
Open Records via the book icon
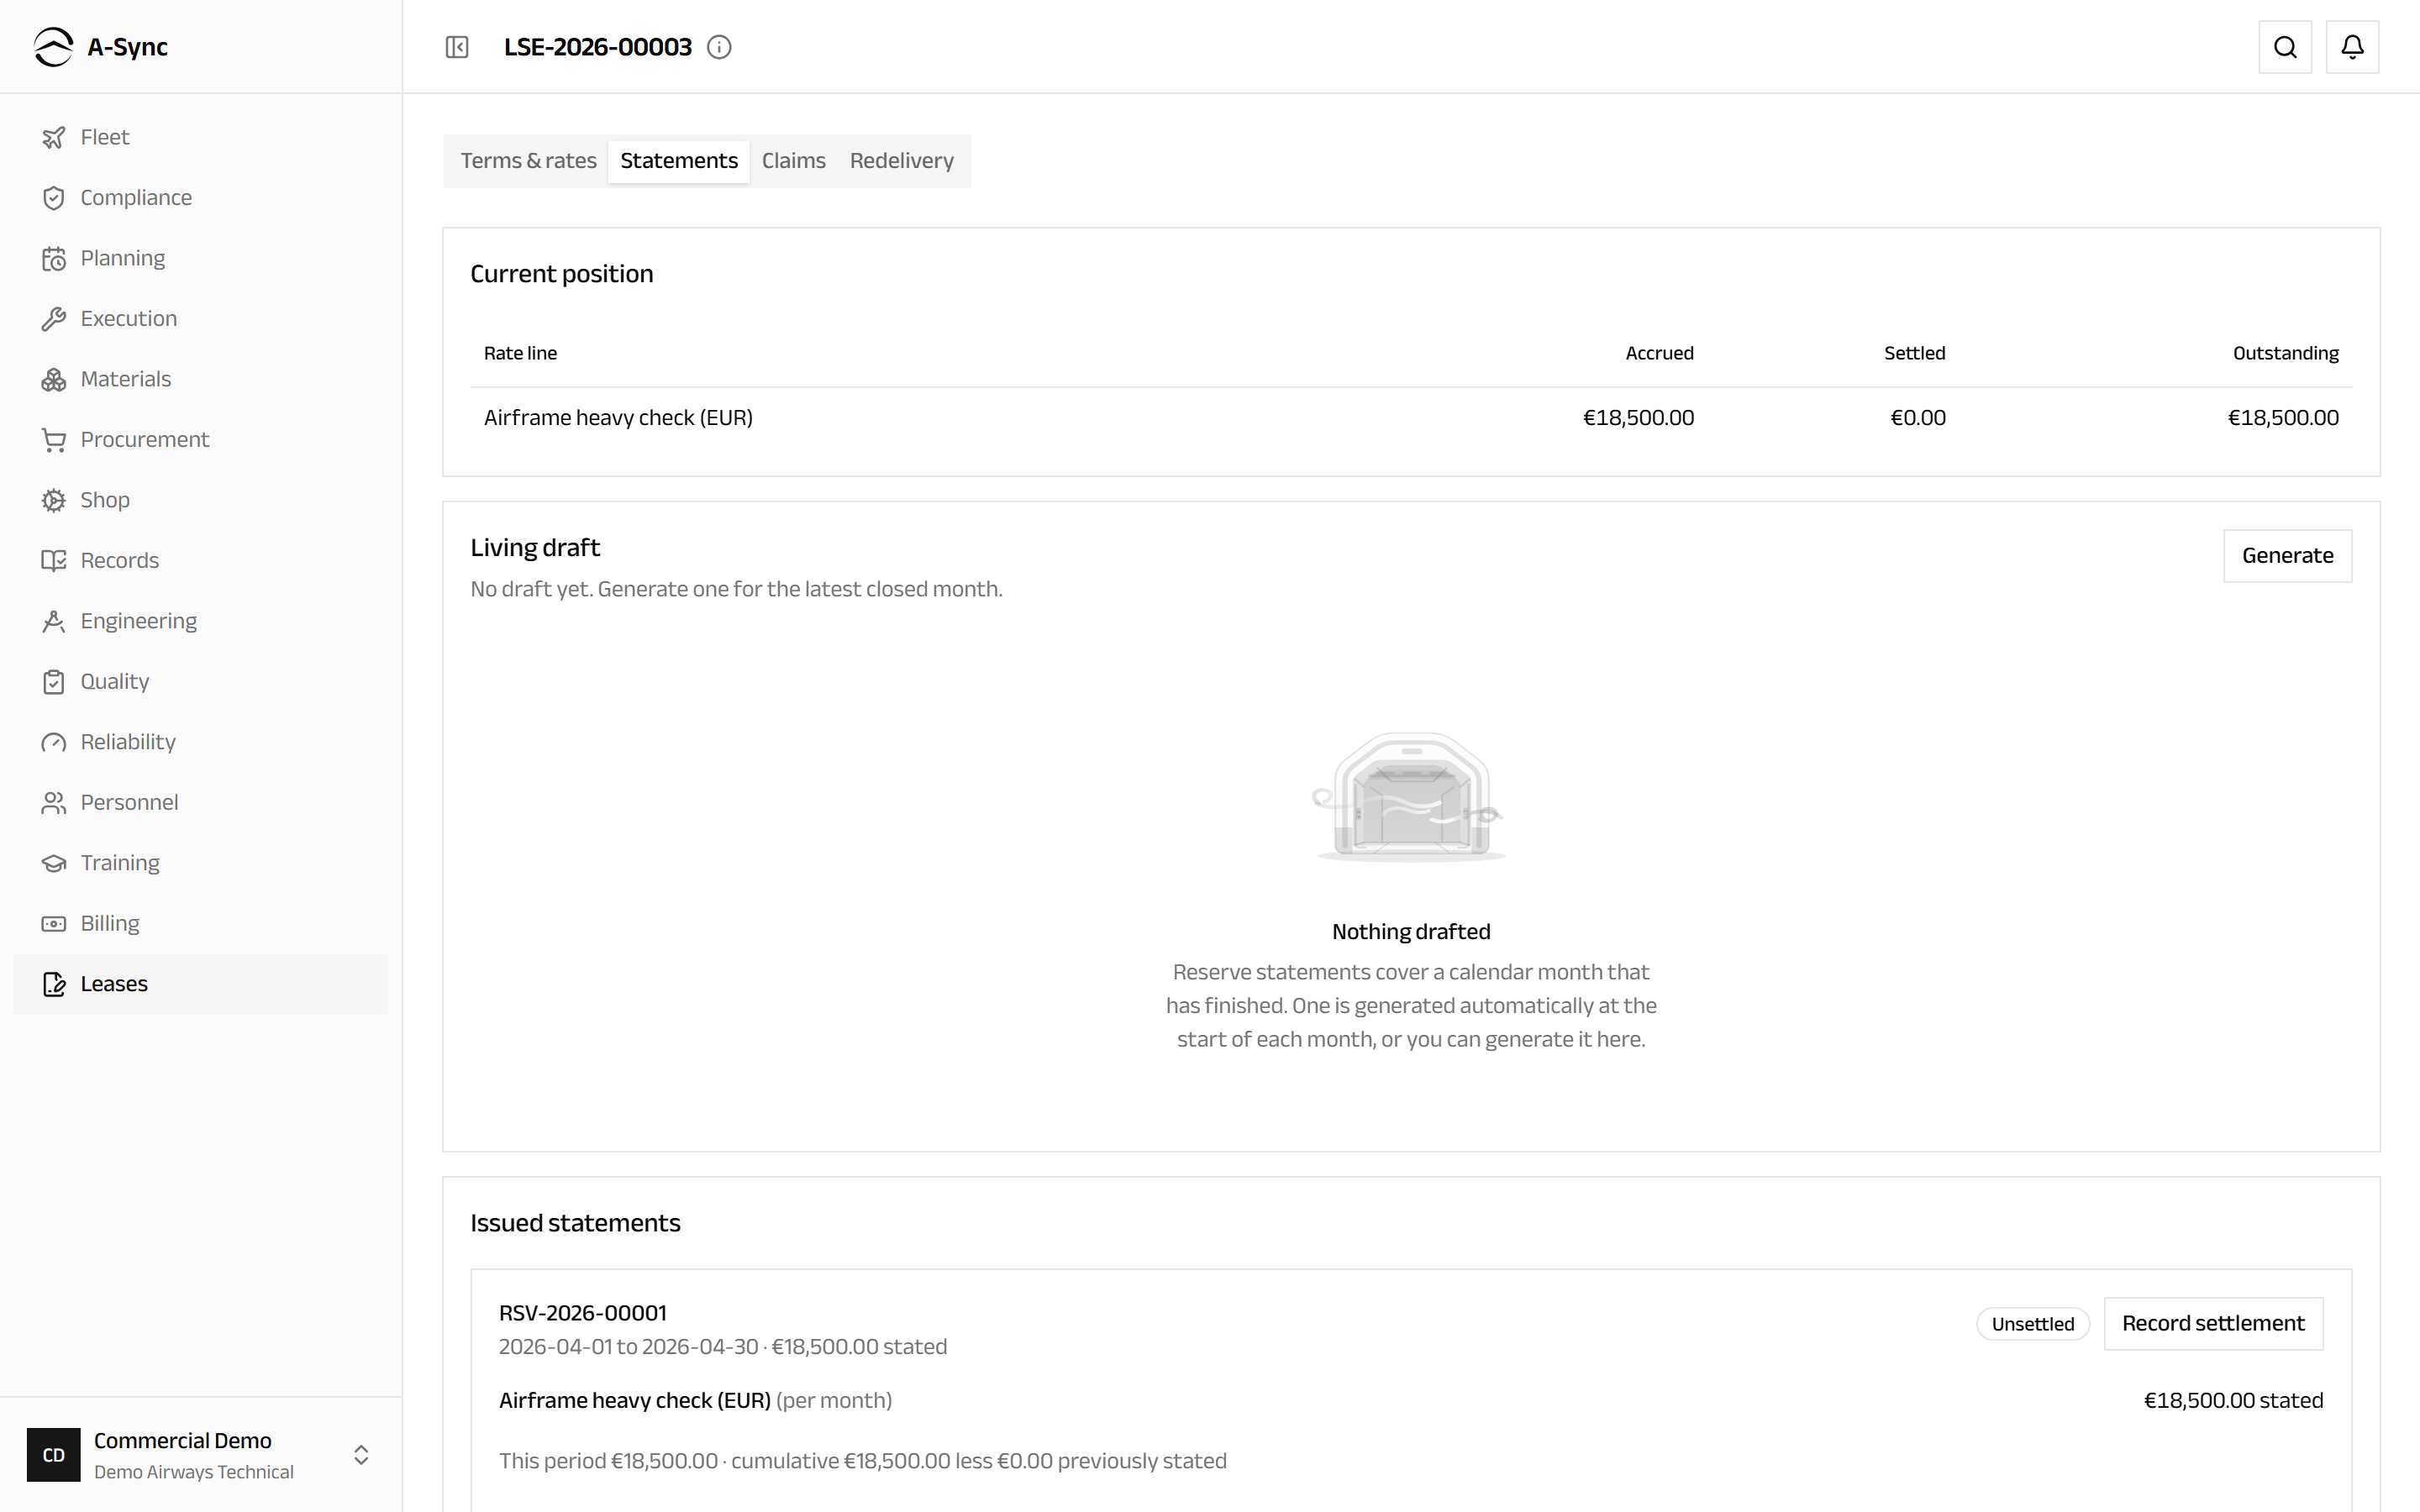coord(53,561)
